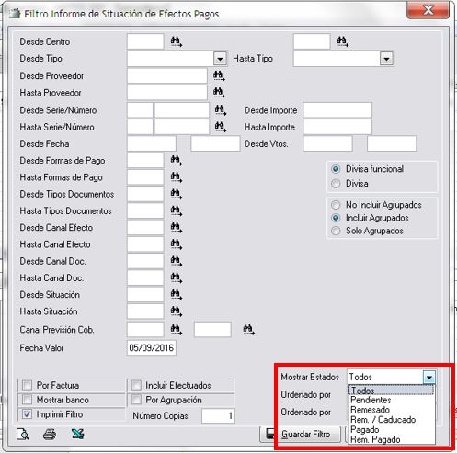The image size is (457, 453).
Task: Select the Solo Agrupados radio button
Action: click(336, 231)
